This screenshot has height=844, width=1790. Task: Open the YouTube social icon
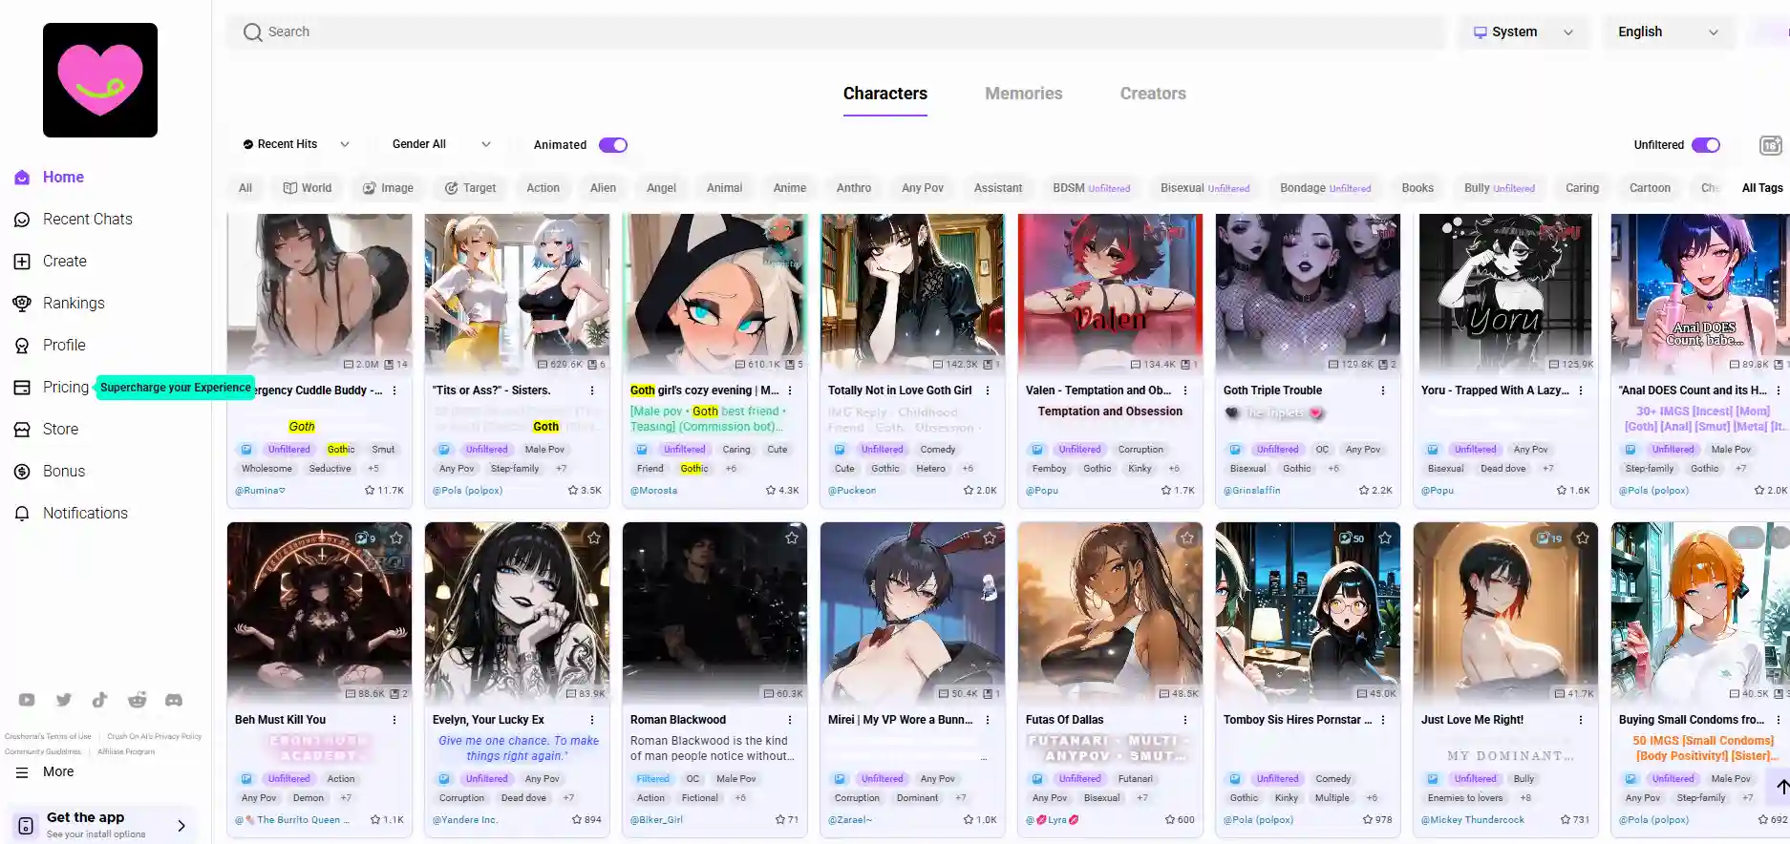point(27,700)
